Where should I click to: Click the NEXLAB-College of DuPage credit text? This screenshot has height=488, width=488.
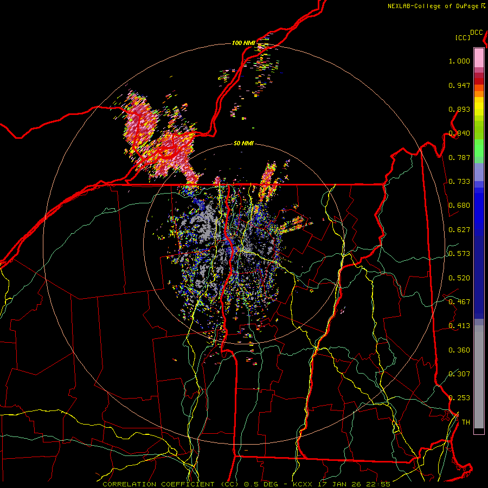pos(433,6)
